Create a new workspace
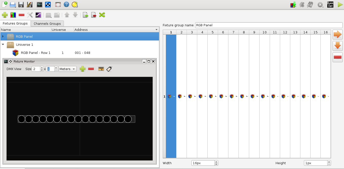This screenshot has width=344, height=169. click(x=5, y=4)
